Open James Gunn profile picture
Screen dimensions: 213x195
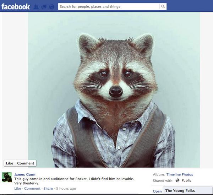7,177
